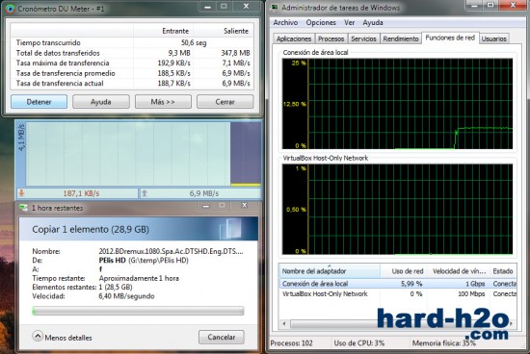Open the Ayuda button in DU Meter
Screen dimensions: 530x354
[101, 102]
